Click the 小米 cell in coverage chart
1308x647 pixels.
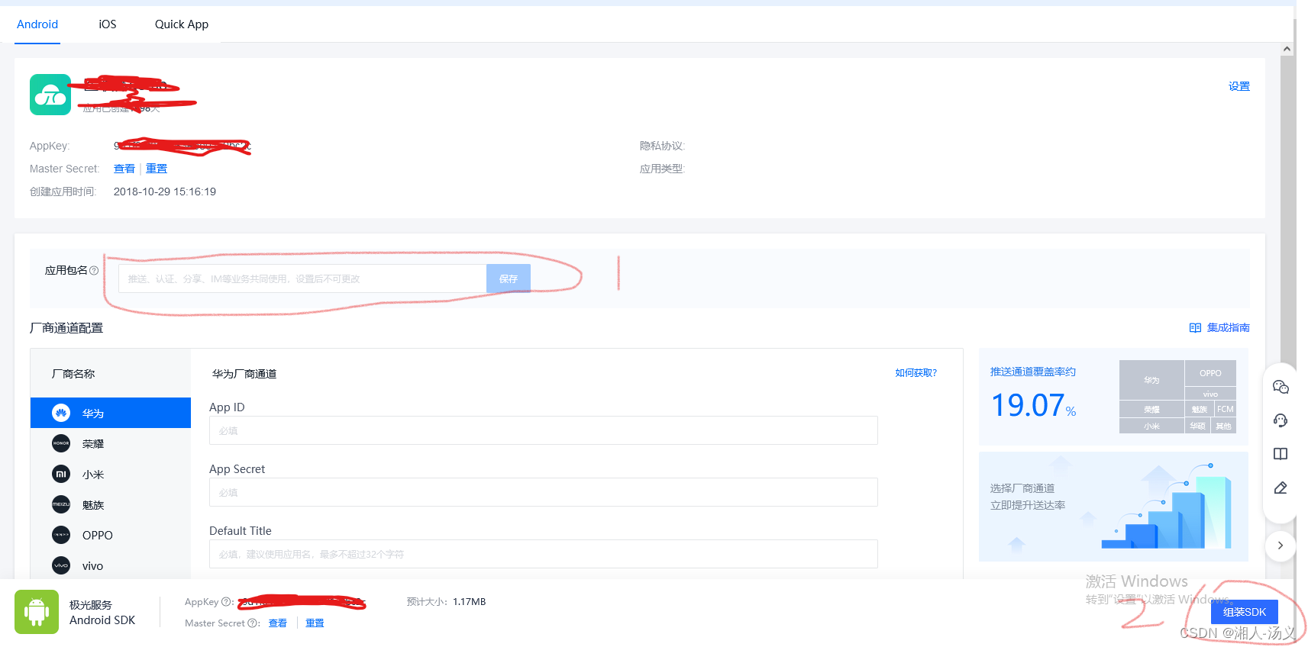[x=1151, y=427]
